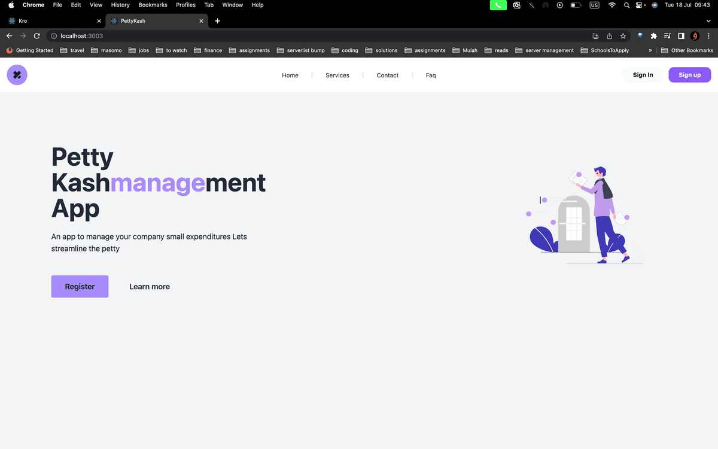Open the Chrome extensions puzzle icon
This screenshot has height=449, width=718.
(x=654, y=36)
